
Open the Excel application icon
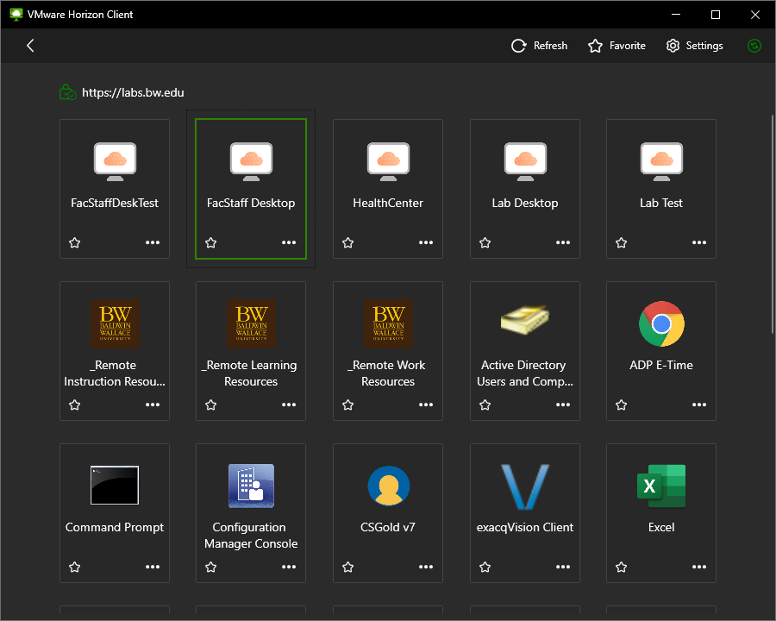click(x=661, y=486)
